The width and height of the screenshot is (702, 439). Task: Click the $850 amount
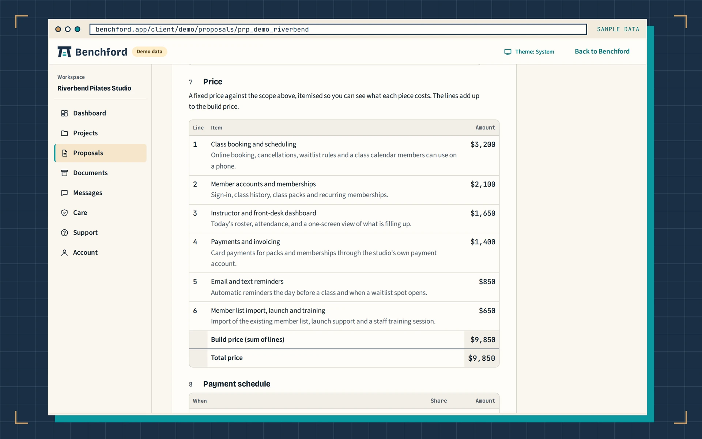pos(487,282)
